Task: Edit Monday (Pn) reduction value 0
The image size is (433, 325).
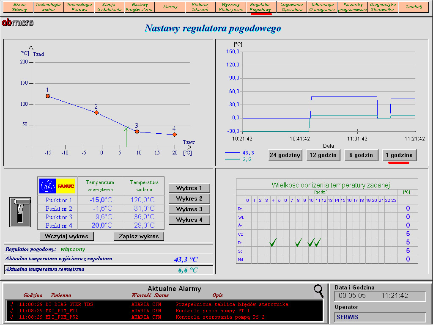Action: tap(408, 208)
